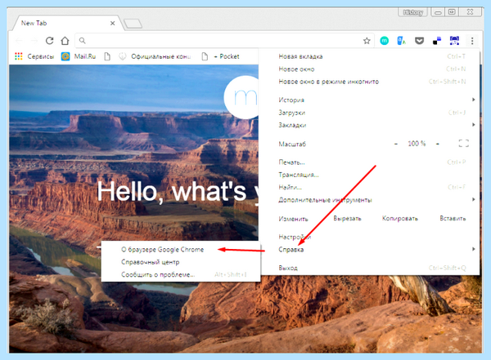The height and width of the screenshot is (360, 491).
Task: Choose Новая вкладка from menu
Action: [x=370, y=56]
